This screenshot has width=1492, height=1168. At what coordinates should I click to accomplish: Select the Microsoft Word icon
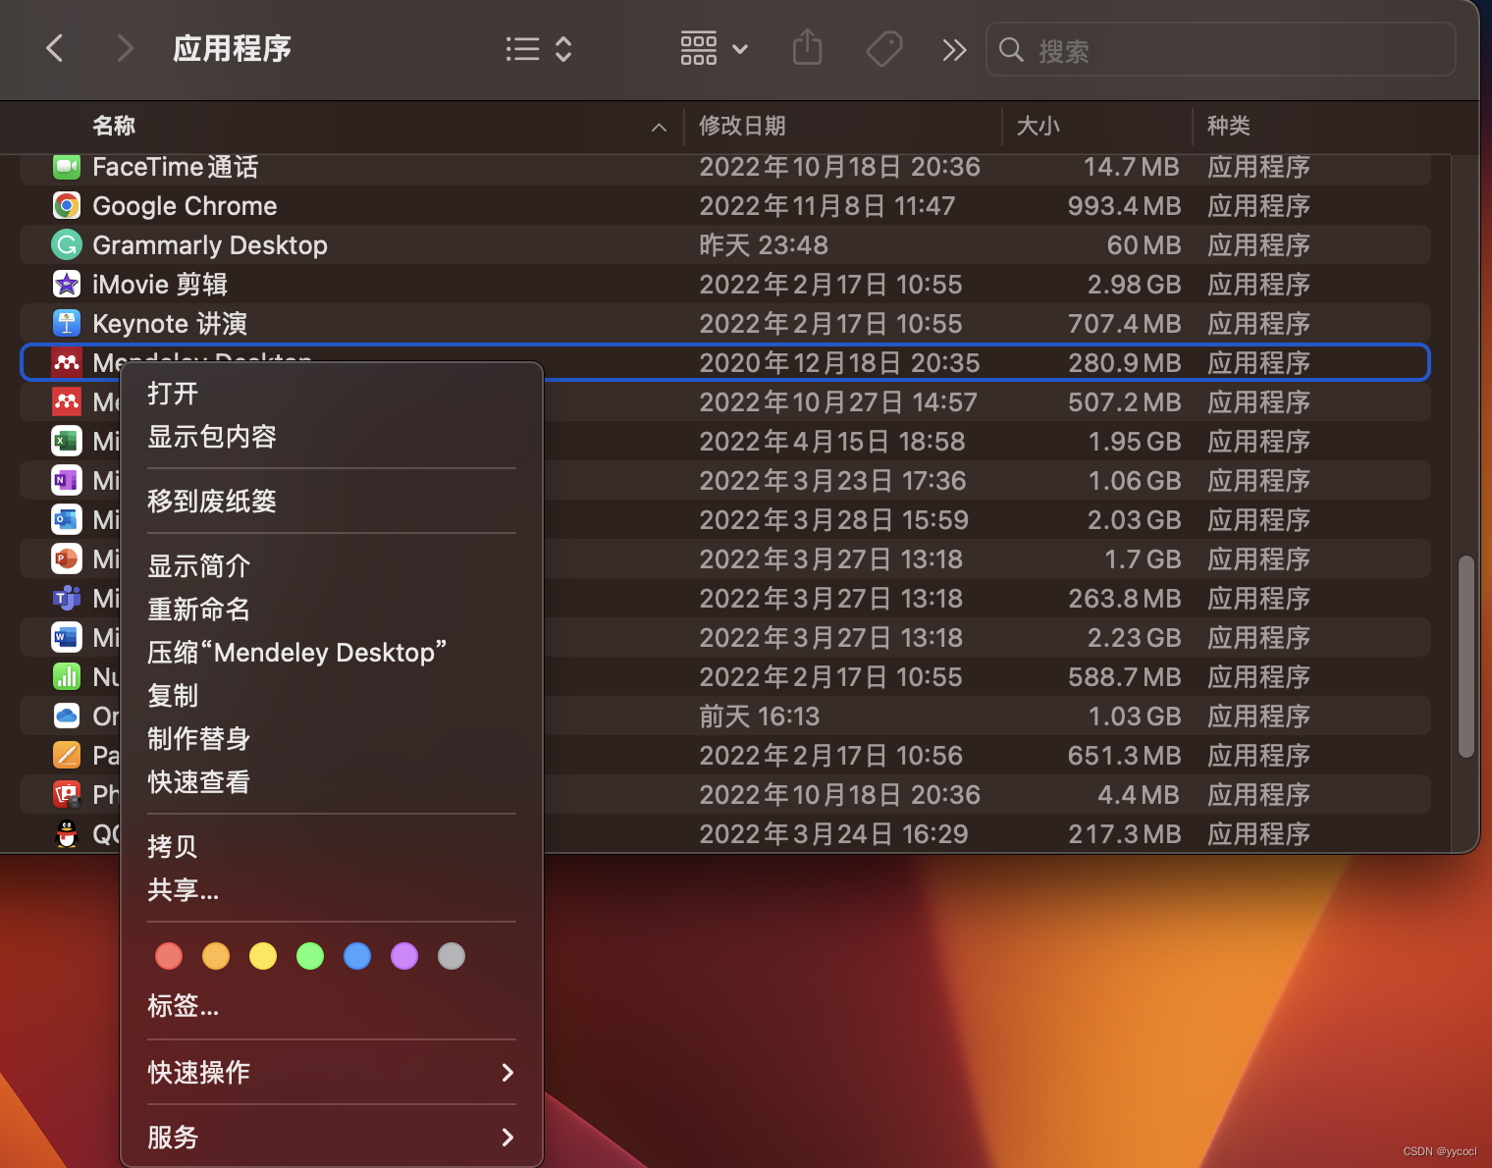tap(67, 638)
